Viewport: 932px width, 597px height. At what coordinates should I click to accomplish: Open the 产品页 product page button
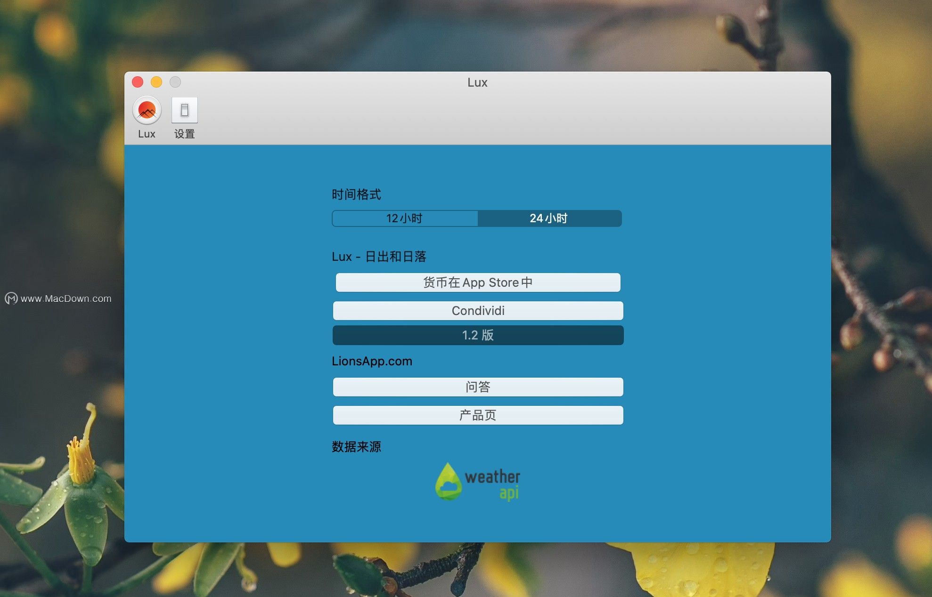(x=478, y=415)
